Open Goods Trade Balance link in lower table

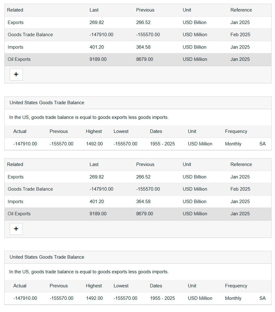(x=30, y=189)
